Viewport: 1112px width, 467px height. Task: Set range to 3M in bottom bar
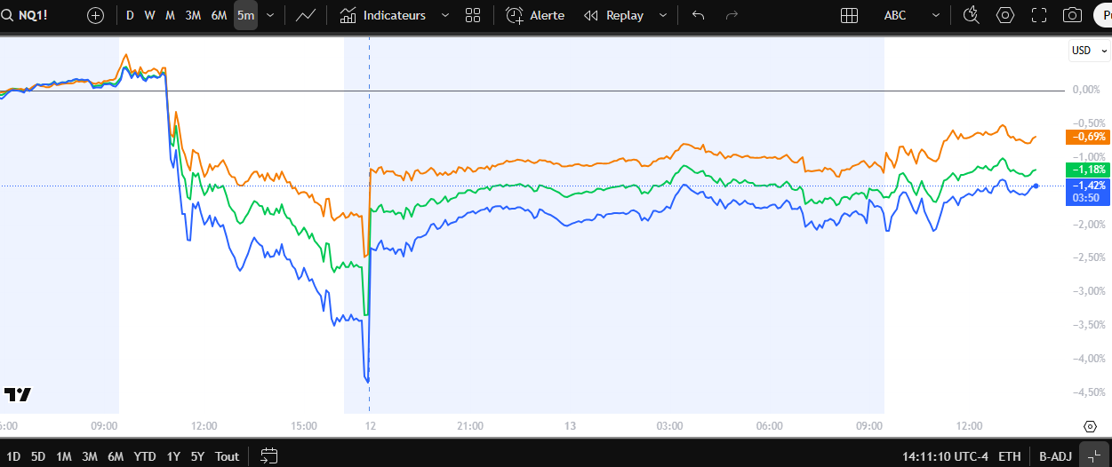(90, 456)
